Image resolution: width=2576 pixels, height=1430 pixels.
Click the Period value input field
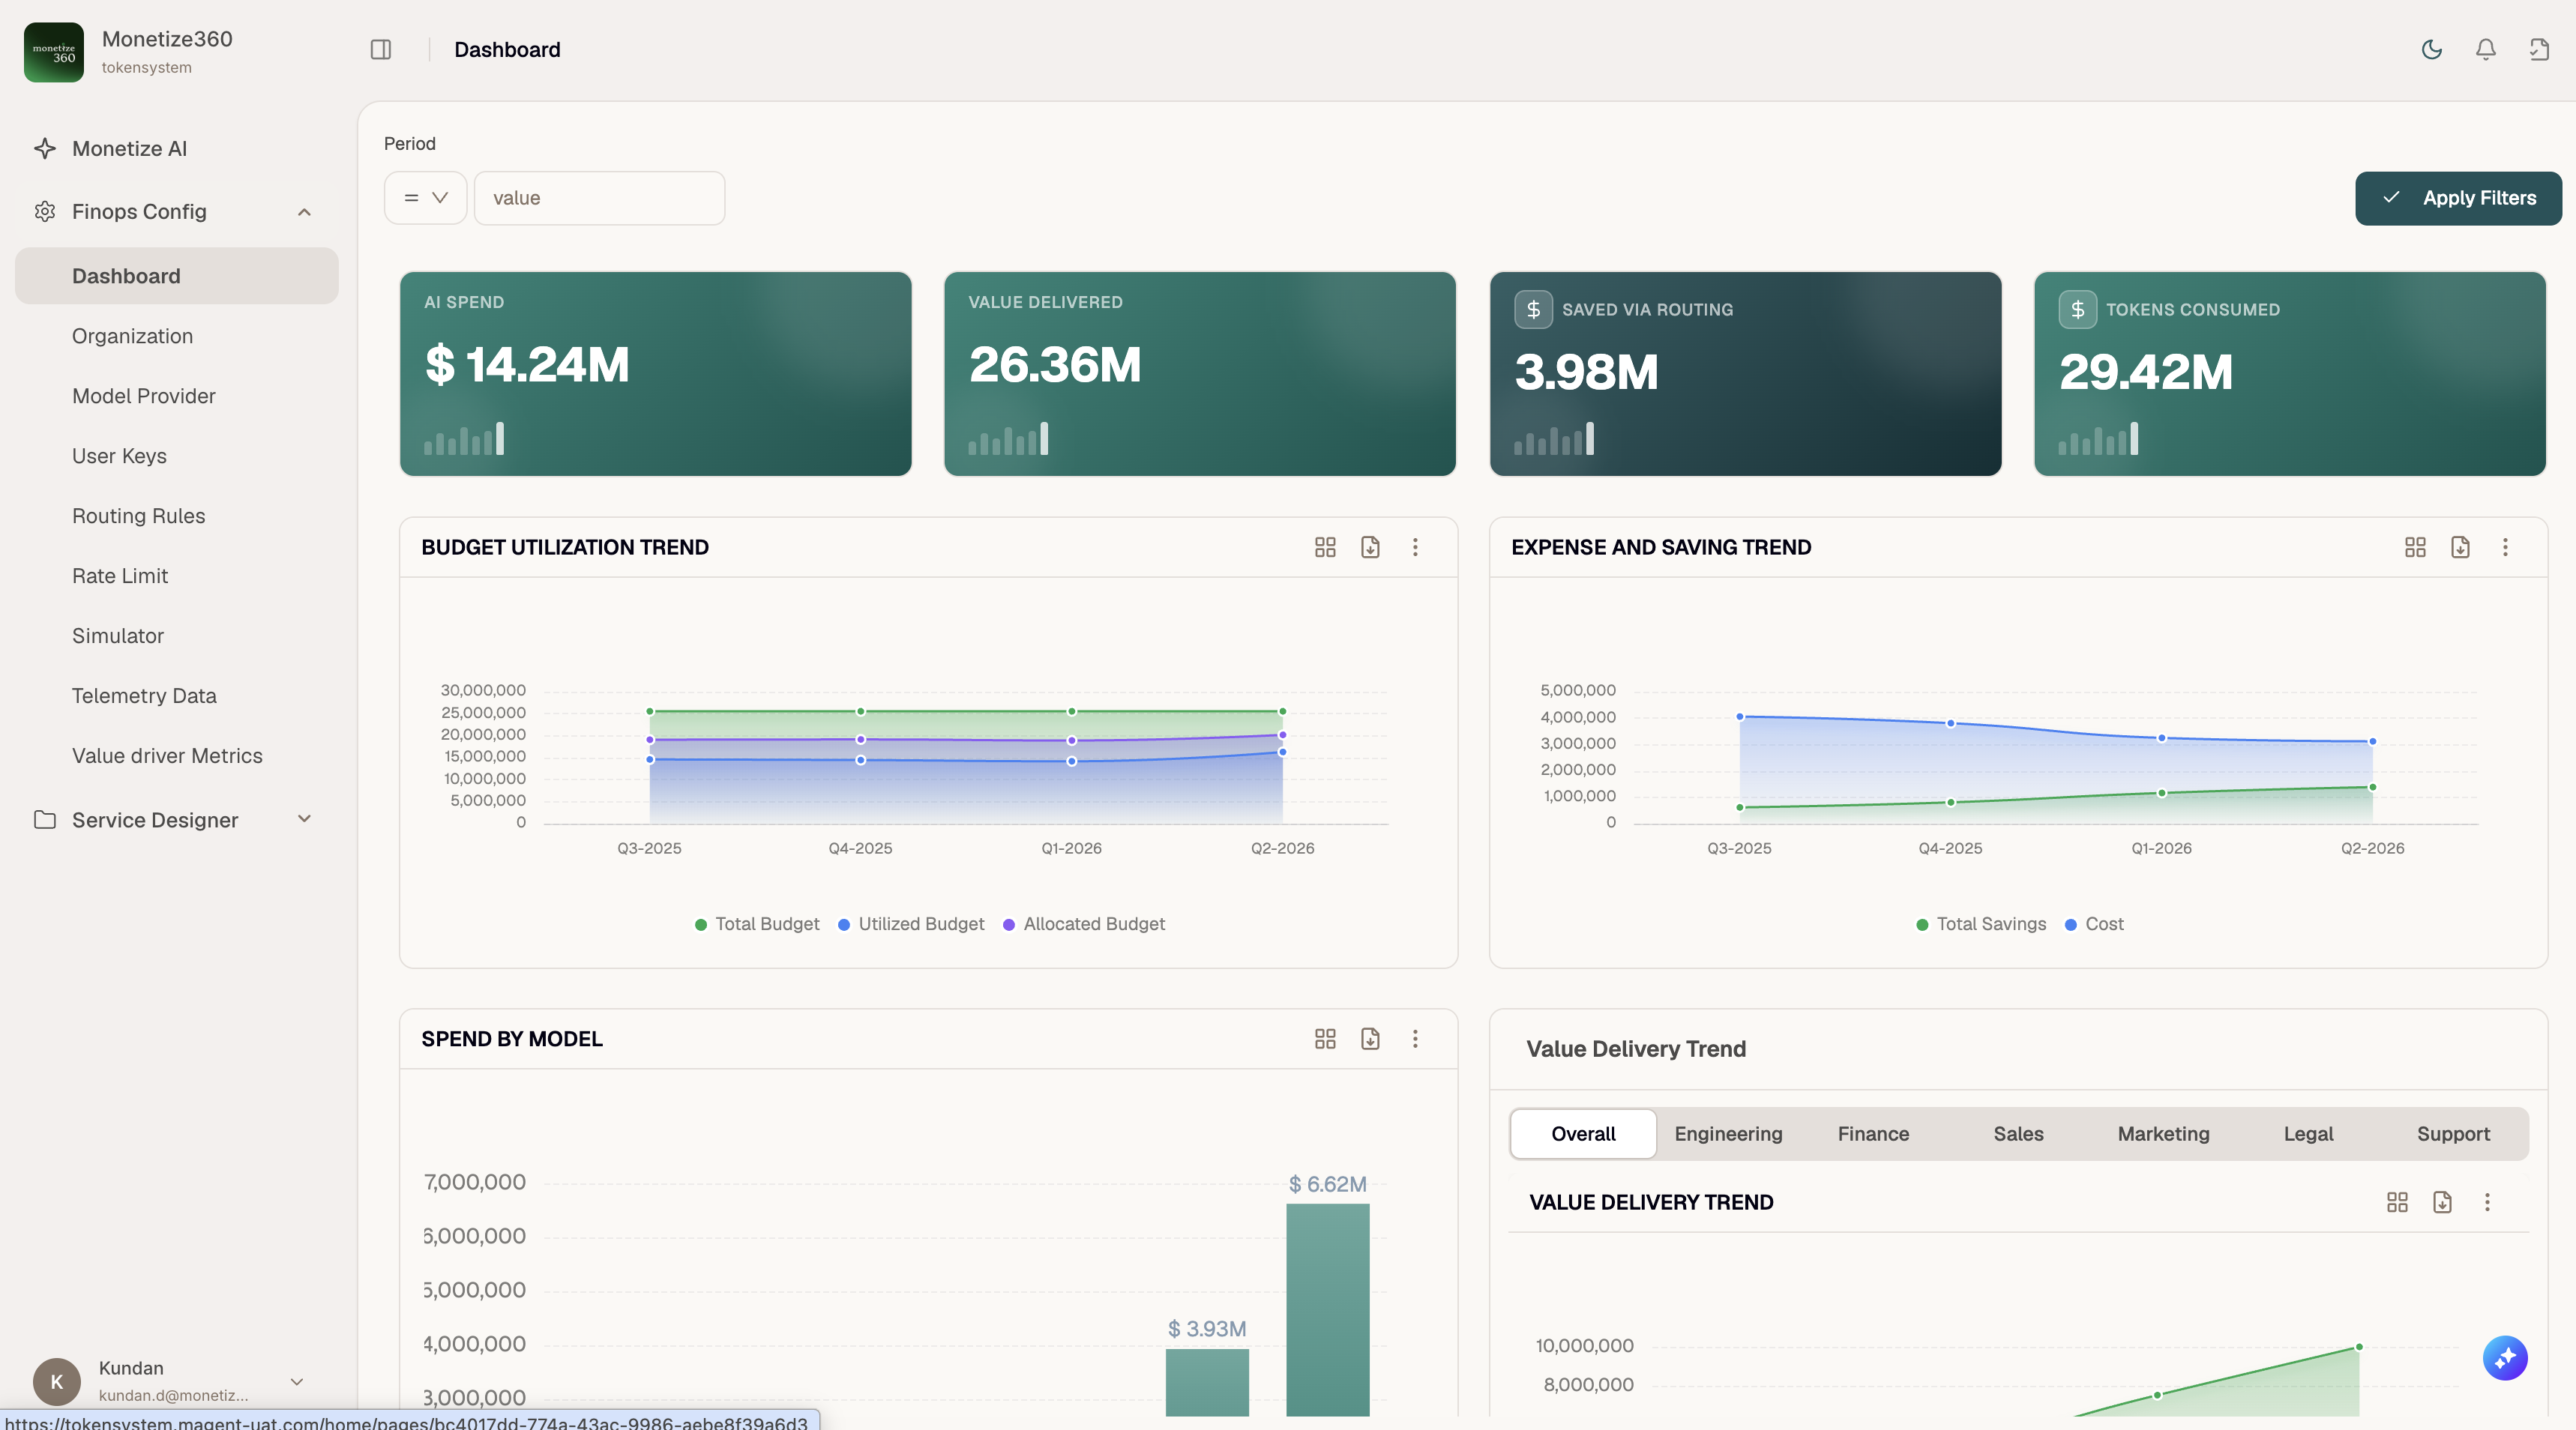click(x=599, y=198)
